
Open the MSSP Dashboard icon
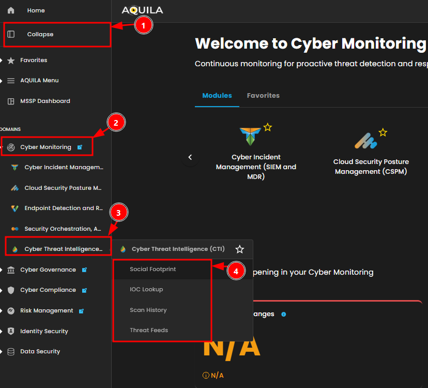(11, 101)
